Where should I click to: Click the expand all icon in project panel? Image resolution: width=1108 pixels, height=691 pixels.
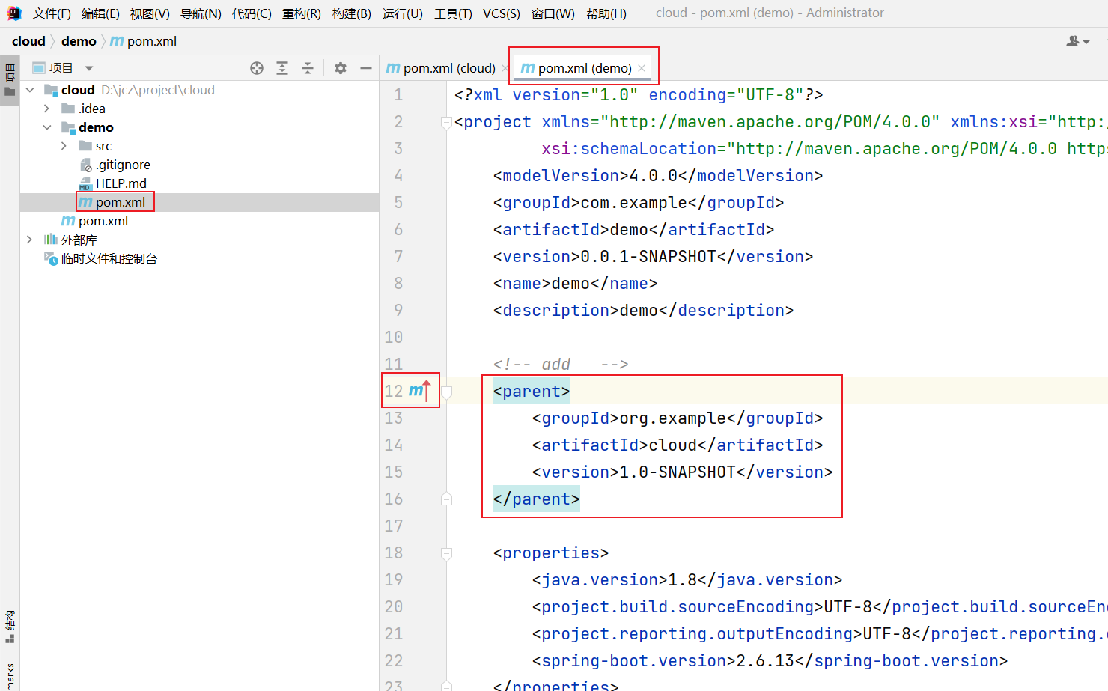[282, 68]
